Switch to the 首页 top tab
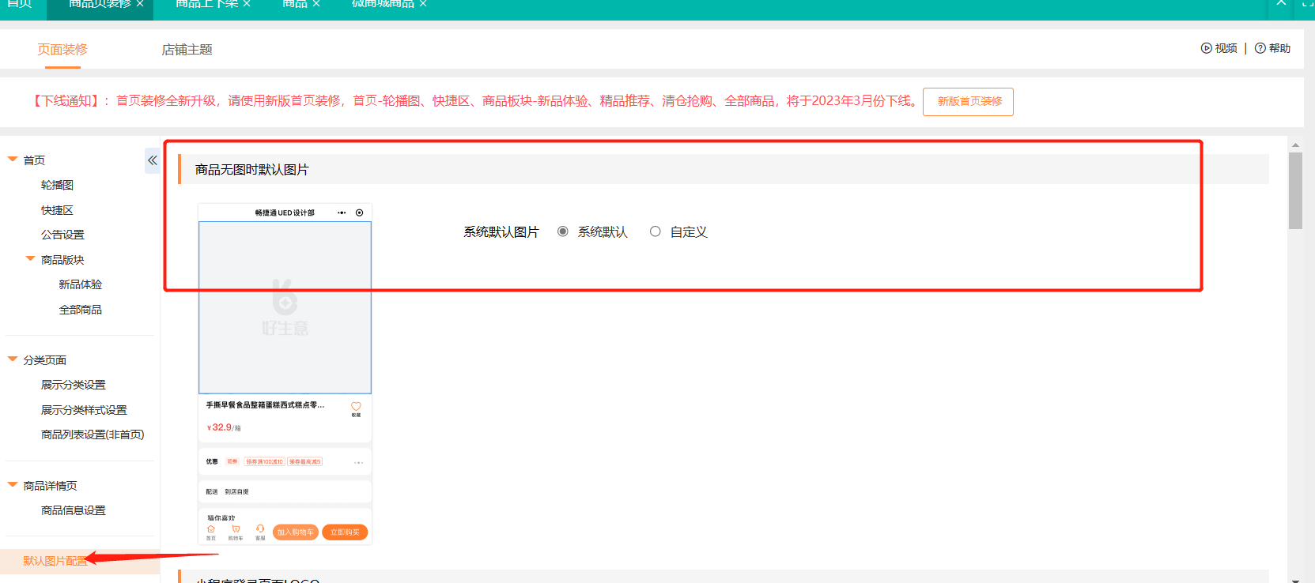Viewport: 1315px width, 583px height. (20, 4)
